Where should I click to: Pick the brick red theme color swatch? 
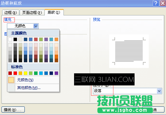point(36,40)
